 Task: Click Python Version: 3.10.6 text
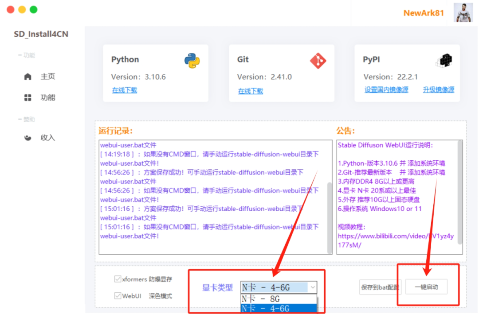click(x=138, y=77)
